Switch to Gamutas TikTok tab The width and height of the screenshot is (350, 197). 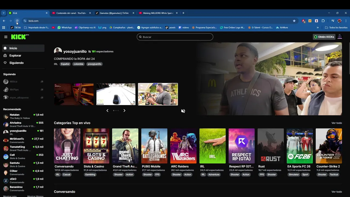[114, 13]
